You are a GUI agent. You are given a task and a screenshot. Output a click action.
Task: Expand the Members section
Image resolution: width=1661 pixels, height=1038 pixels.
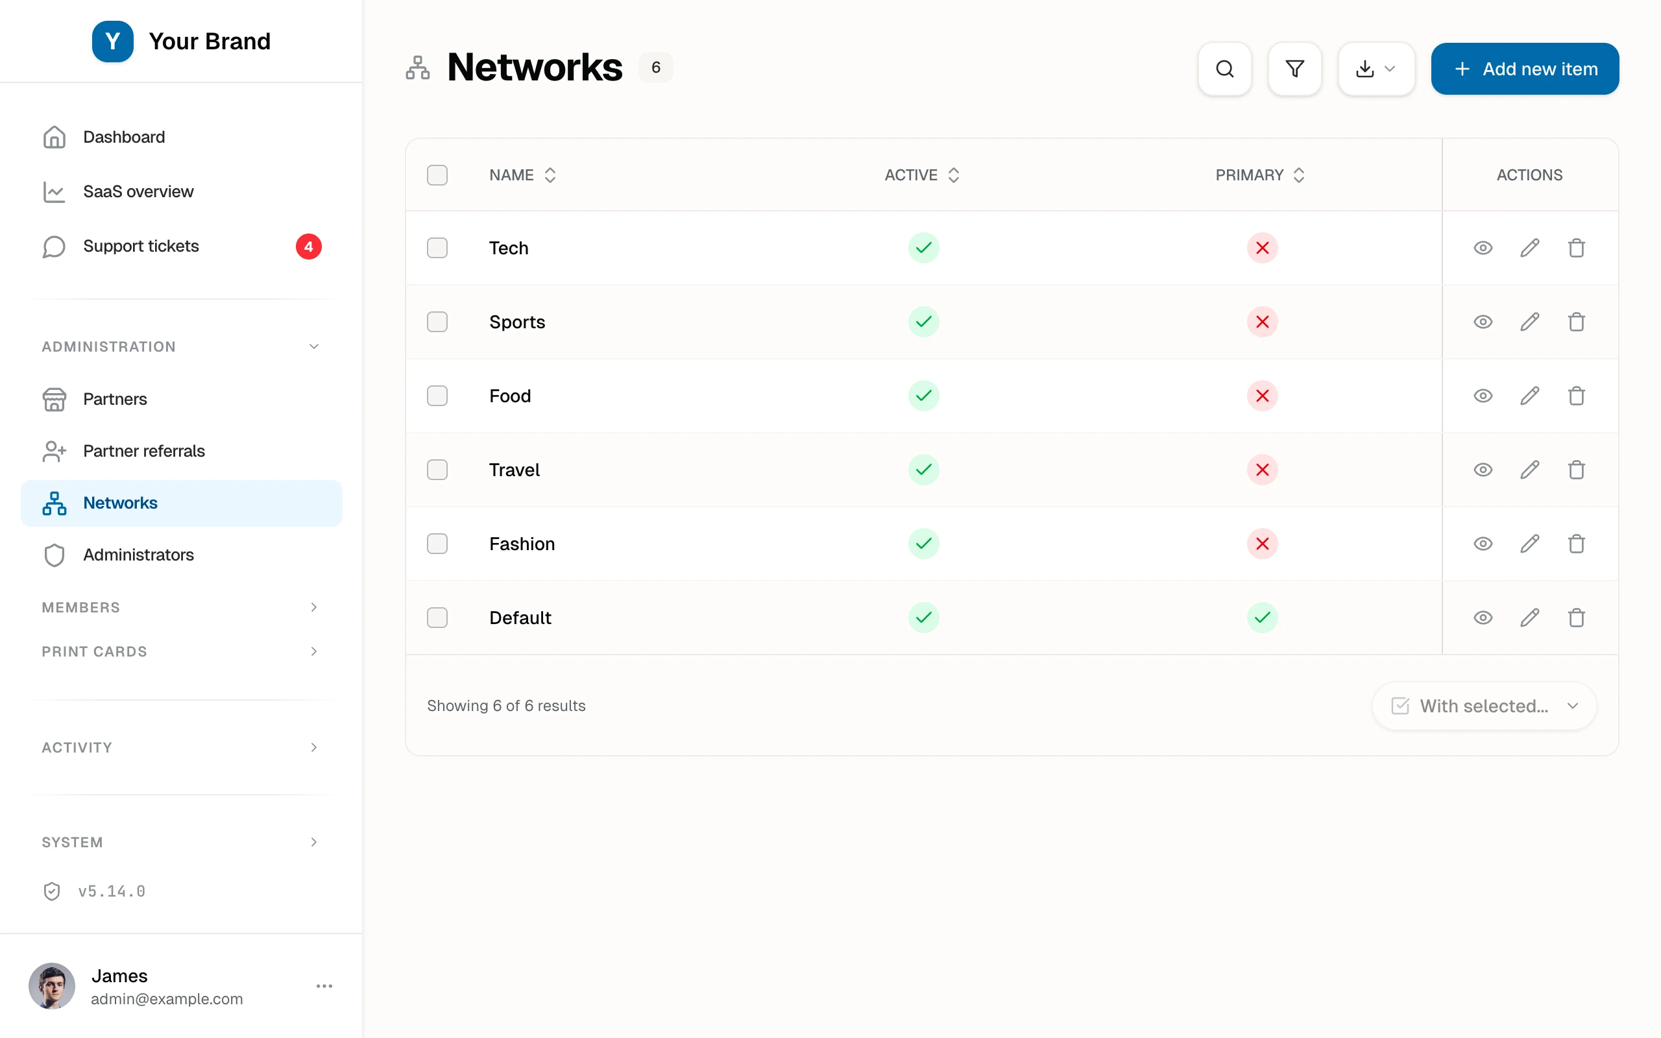(181, 608)
